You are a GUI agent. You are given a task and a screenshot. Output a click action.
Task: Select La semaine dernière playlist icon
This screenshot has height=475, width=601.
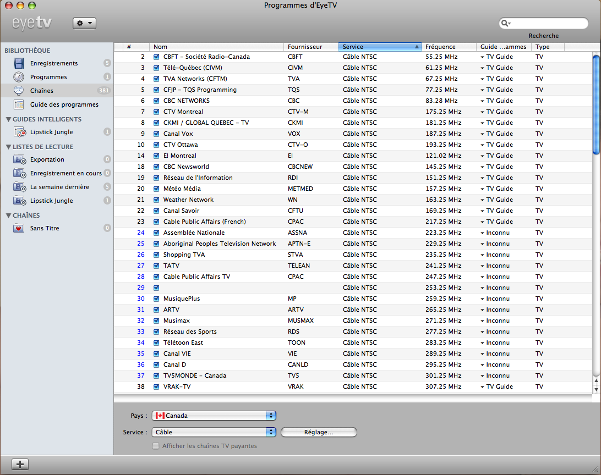point(20,187)
